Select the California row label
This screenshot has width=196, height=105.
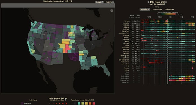tap(126, 39)
